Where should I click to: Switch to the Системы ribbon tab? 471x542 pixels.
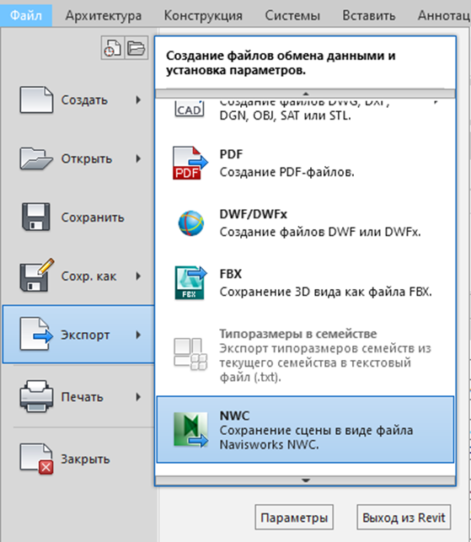coord(292,15)
